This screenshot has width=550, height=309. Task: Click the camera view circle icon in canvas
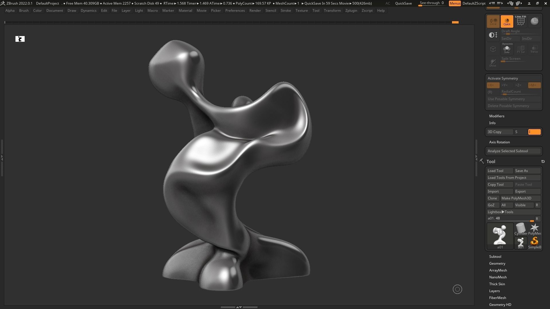pyautogui.click(x=457, y=289)
